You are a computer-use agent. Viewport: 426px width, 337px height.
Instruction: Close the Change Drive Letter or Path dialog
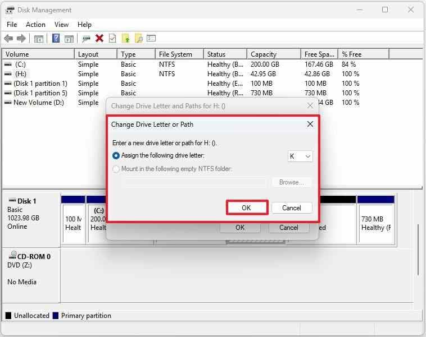tap(310, 124)
